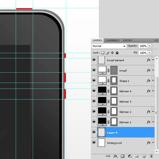Click the Opacity value field
The height and width of the screenshot is (159, 159).
pos(143,46)
